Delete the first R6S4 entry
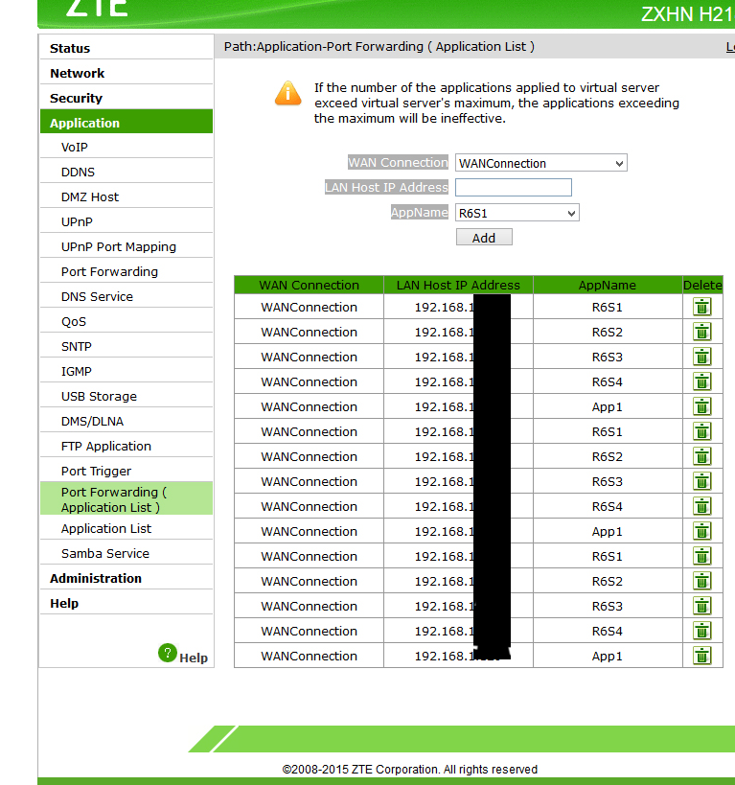 tap(702, 382)
